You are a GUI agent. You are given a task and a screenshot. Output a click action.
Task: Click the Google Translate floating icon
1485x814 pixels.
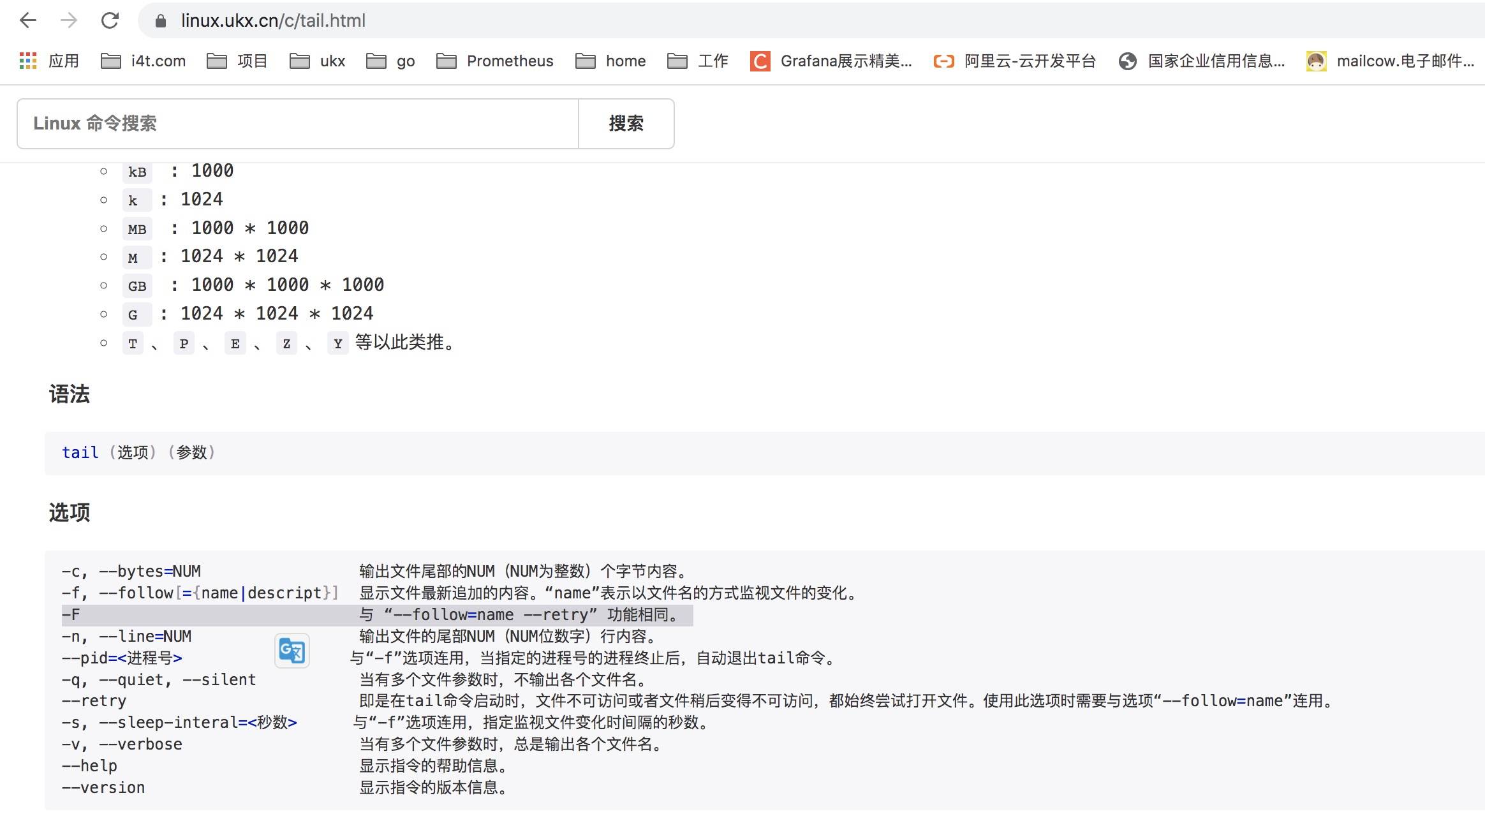pyautogui.click(x=292, y=651)
